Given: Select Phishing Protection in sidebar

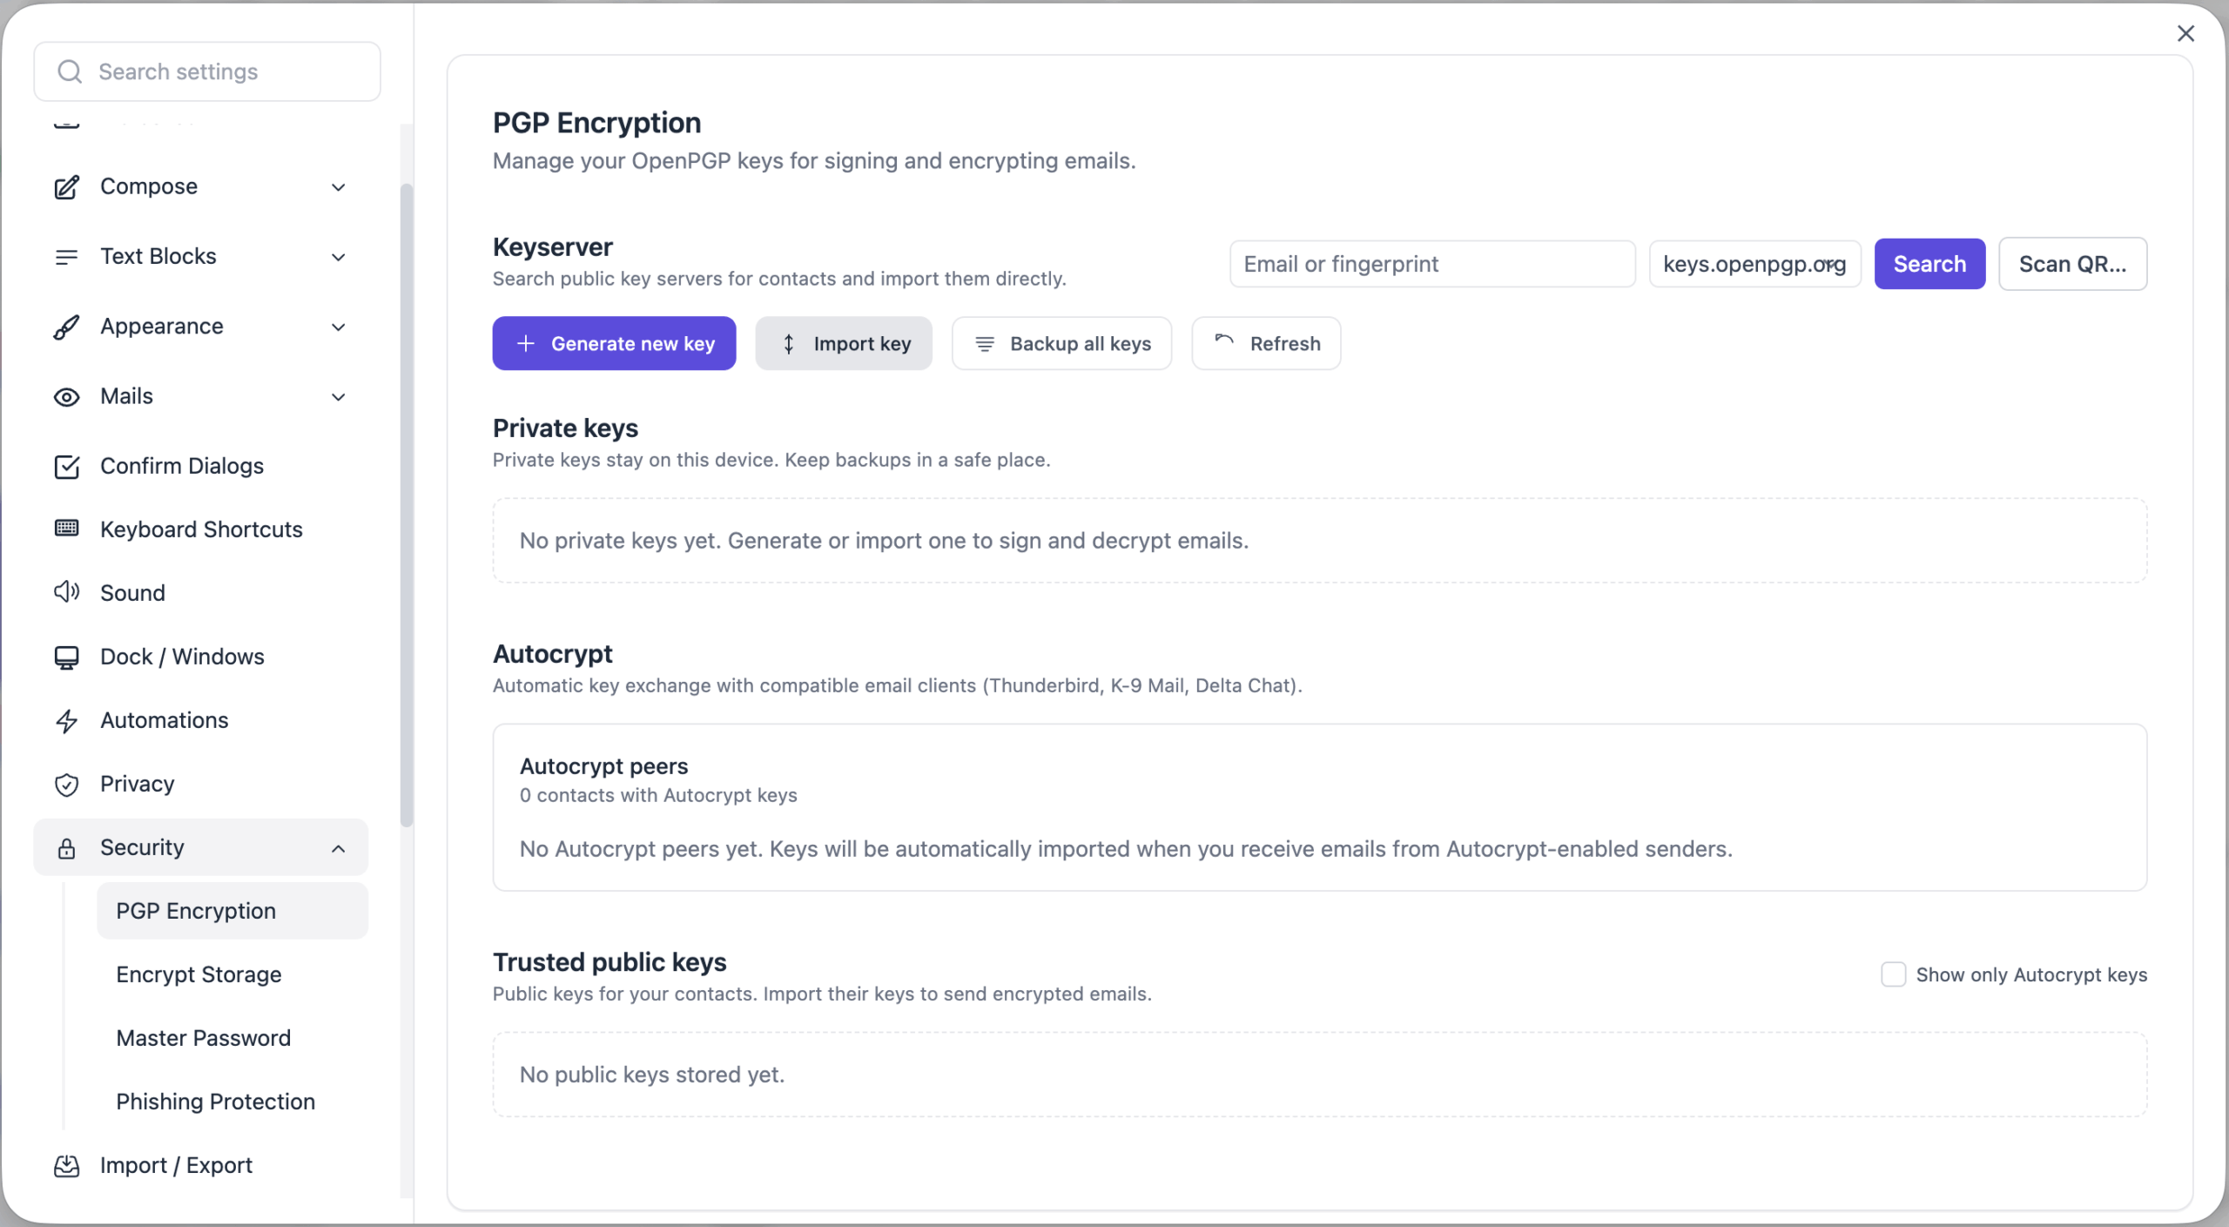Looking at the screenshot, I should (x=215, y=1102).
